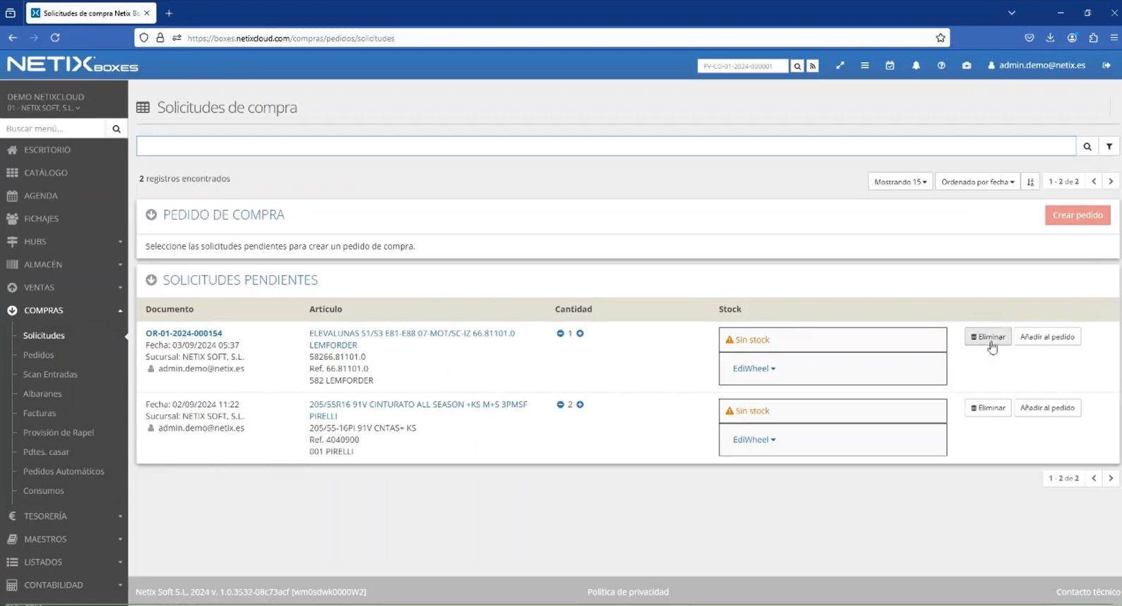This screenshot has height=606, width=1122.
Task: Click the Política de privacidad footer link
Action: 628,593
